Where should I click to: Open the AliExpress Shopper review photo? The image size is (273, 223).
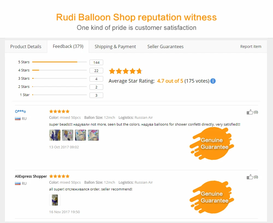click(x=55, y=200)
